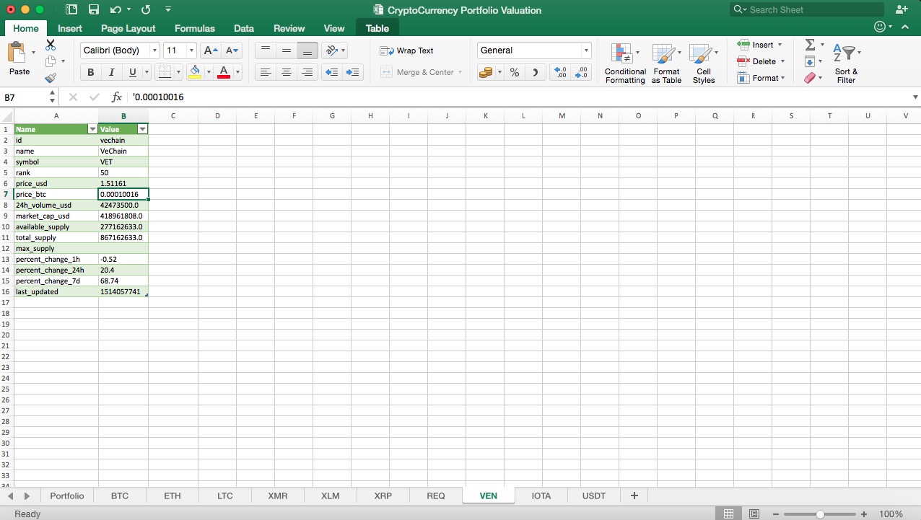Open the Insert ribbon tab
Viewport: 921px width, 520px height.
70,28
